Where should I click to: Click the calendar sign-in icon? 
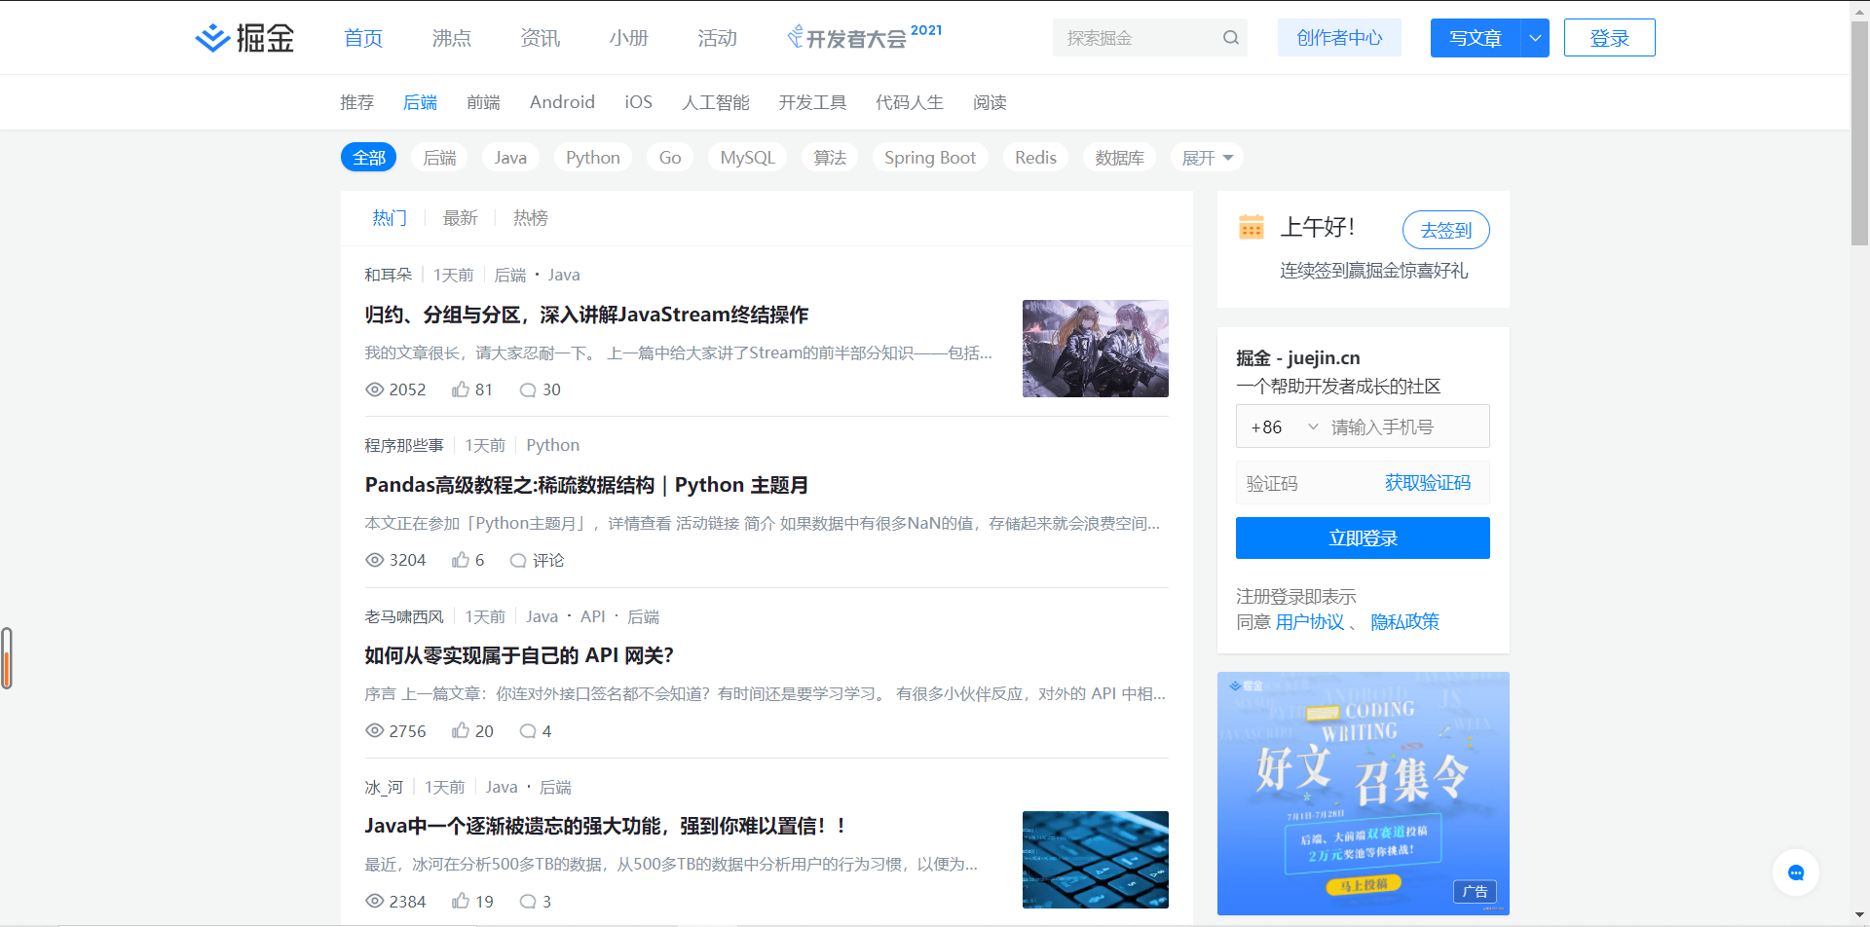tap(1252, 227)
